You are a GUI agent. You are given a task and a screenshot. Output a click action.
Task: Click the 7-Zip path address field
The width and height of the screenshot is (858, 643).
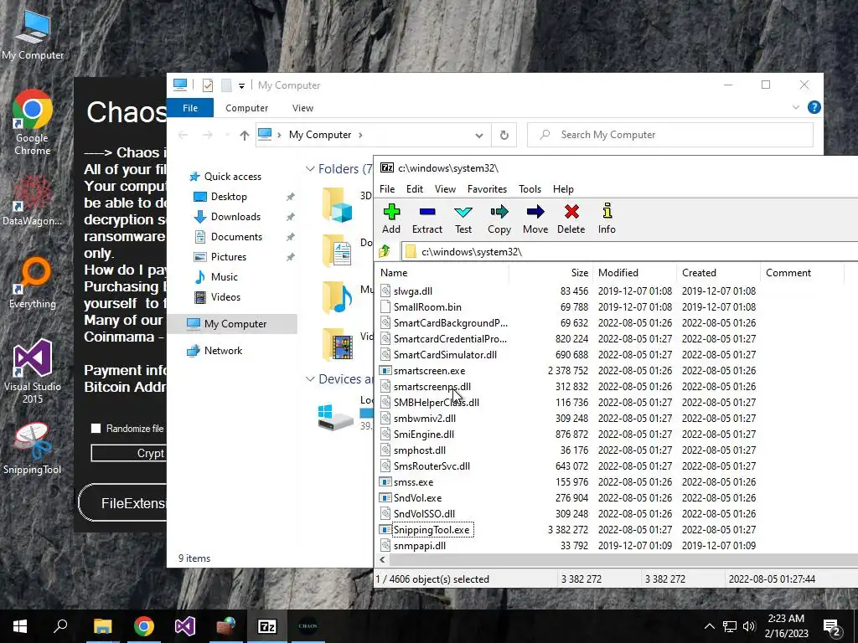point(629,251)
